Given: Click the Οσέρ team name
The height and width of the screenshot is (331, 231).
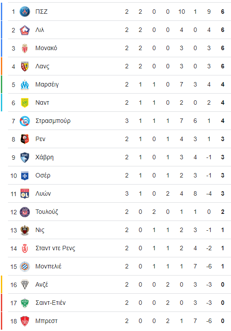Looking at the screenshot, I should [43, 176].
